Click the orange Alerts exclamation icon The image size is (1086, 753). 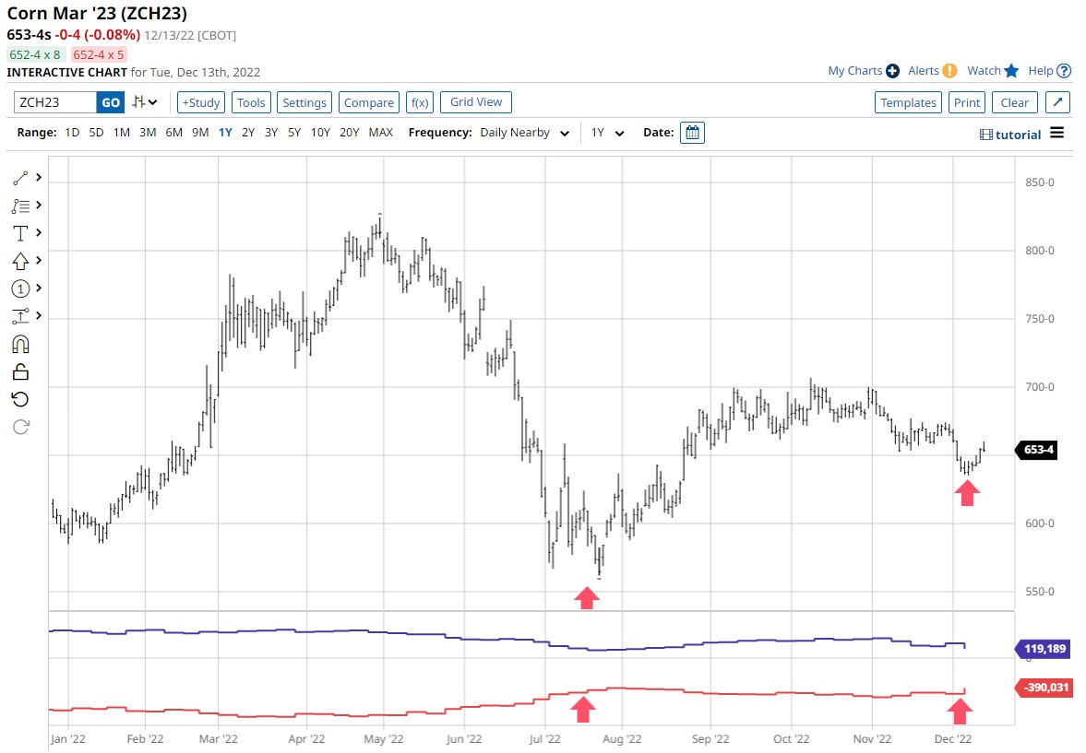(950, 71)
